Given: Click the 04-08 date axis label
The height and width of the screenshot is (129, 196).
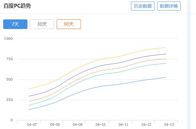Looking at the screenshot, I should point(55,125).
